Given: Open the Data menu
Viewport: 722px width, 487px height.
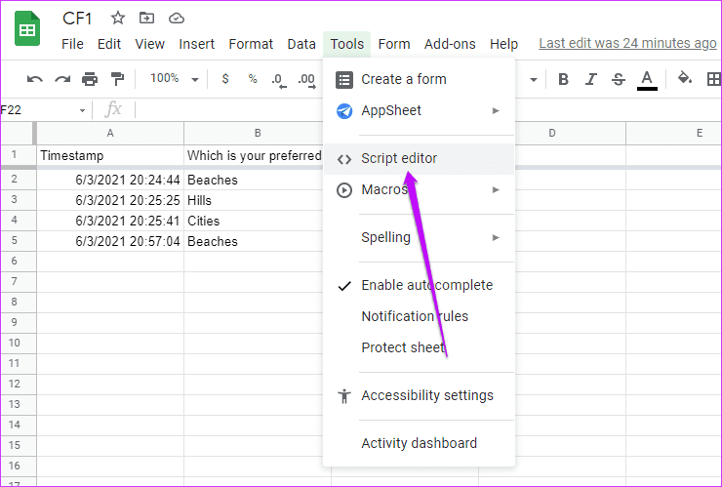Looking at the screenshot, I should [301, 44].
